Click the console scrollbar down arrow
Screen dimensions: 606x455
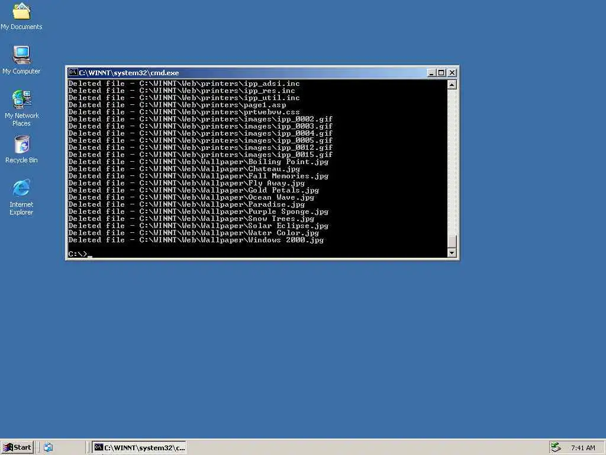[452, 253]
